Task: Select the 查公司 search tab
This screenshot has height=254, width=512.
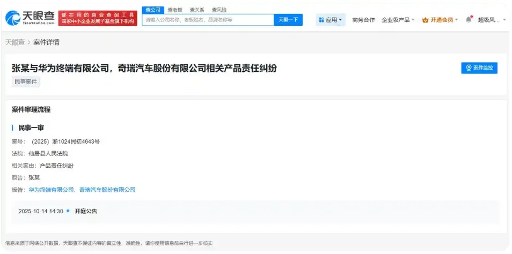Action: click(x=153, y=10)
